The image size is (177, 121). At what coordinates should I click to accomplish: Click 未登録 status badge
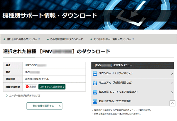(31, 87)
